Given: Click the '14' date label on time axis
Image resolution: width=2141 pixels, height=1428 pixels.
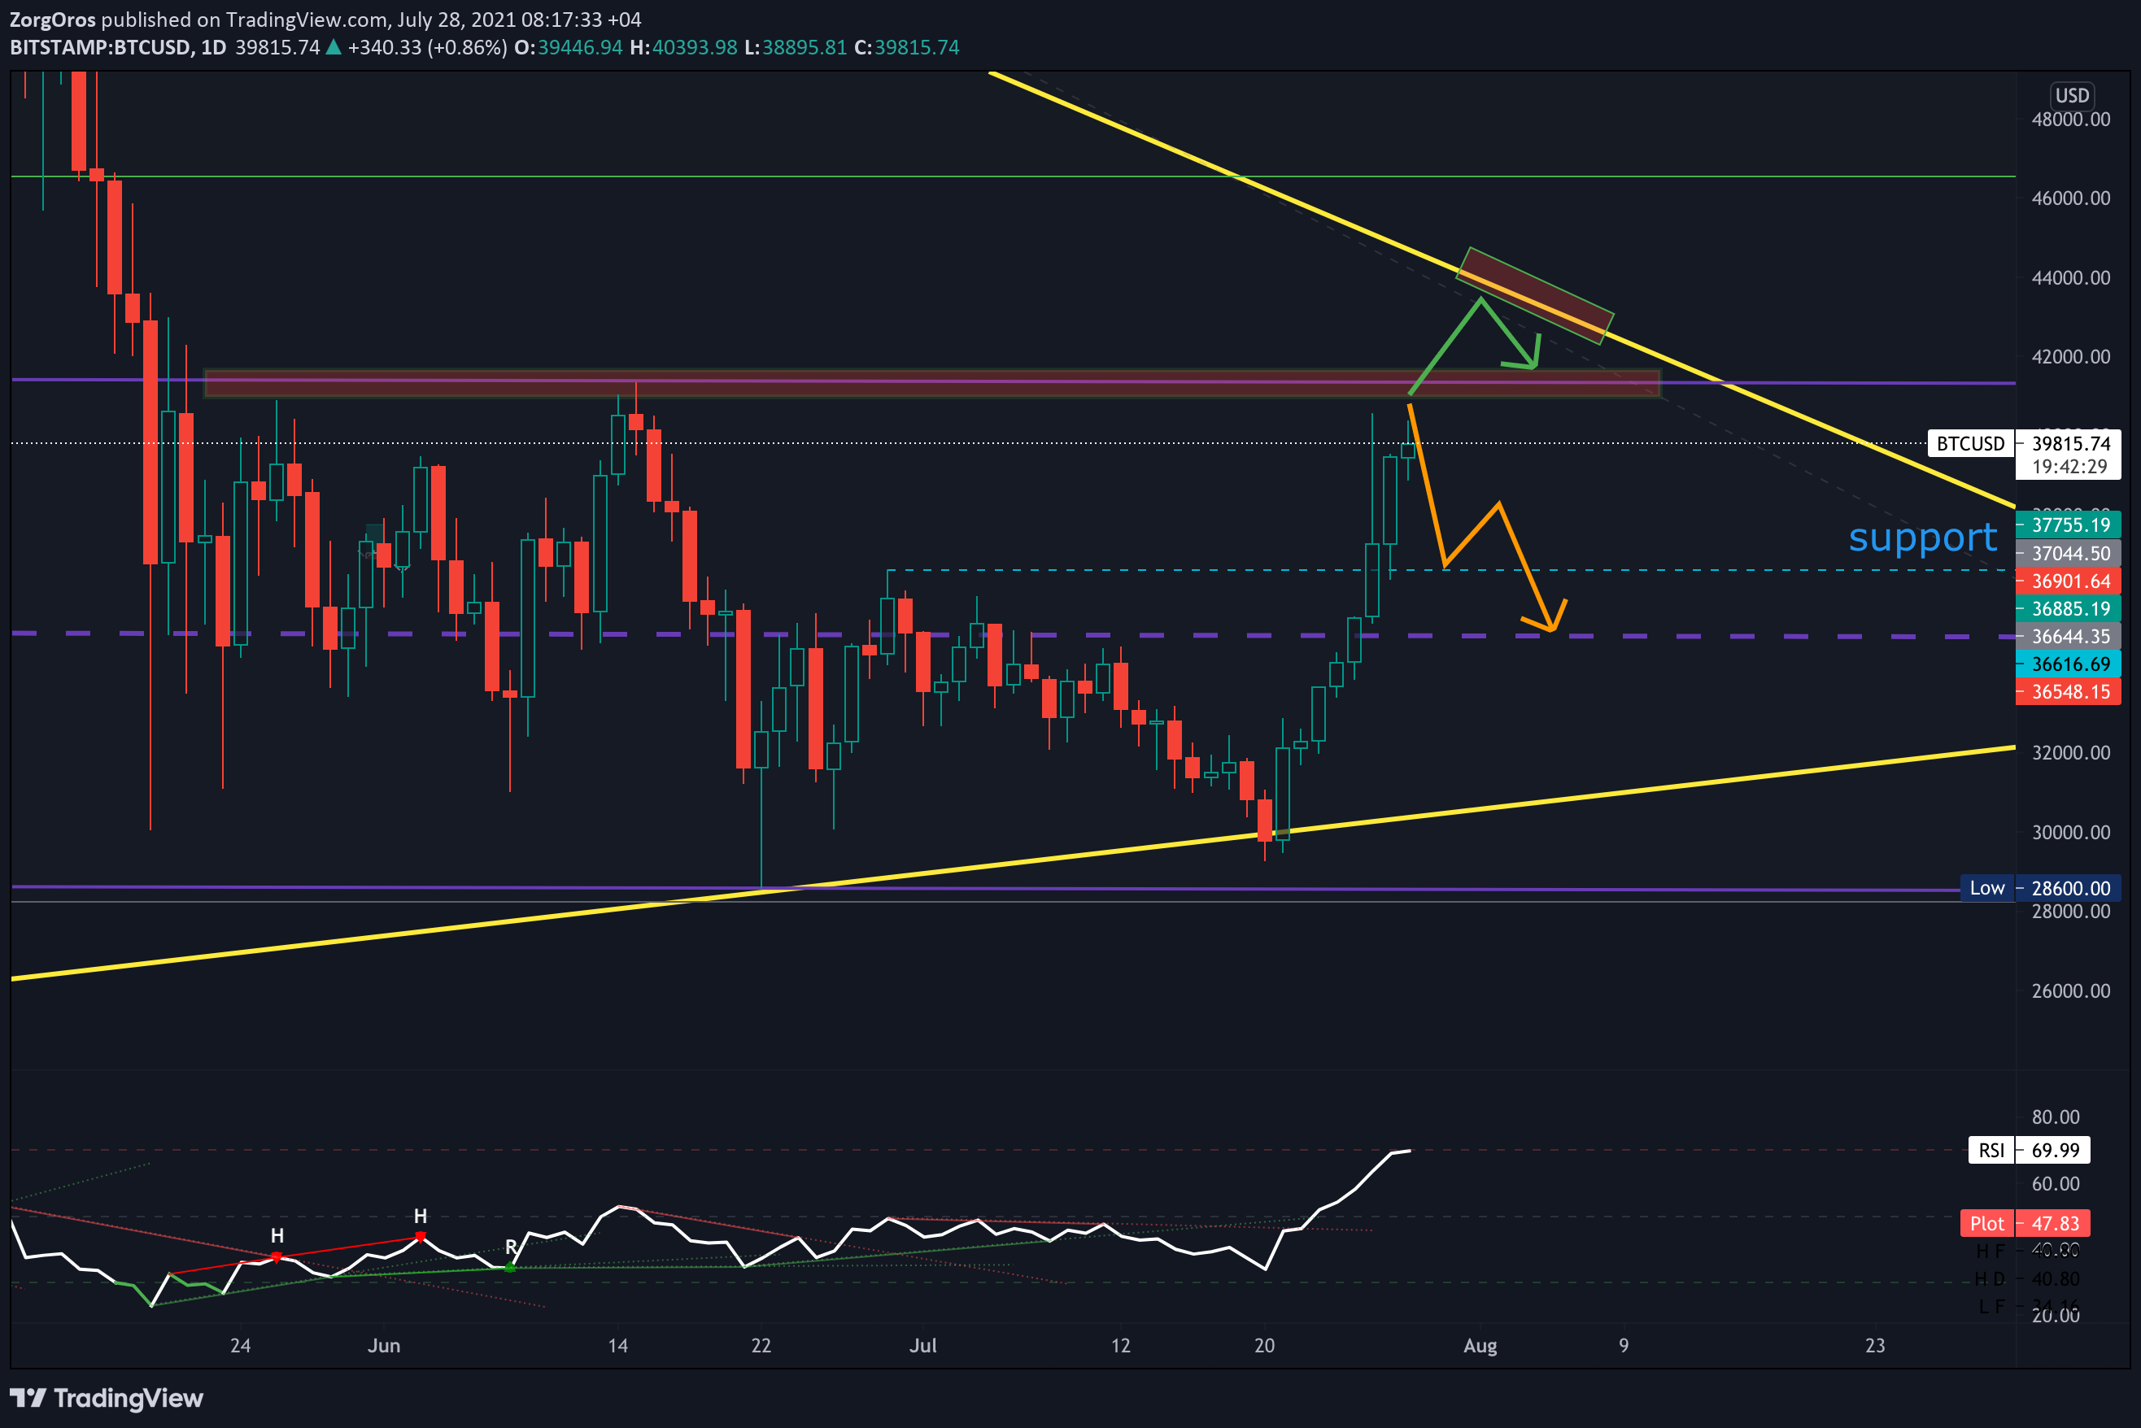Looking at the screenshot, I should pos(617,1346).
